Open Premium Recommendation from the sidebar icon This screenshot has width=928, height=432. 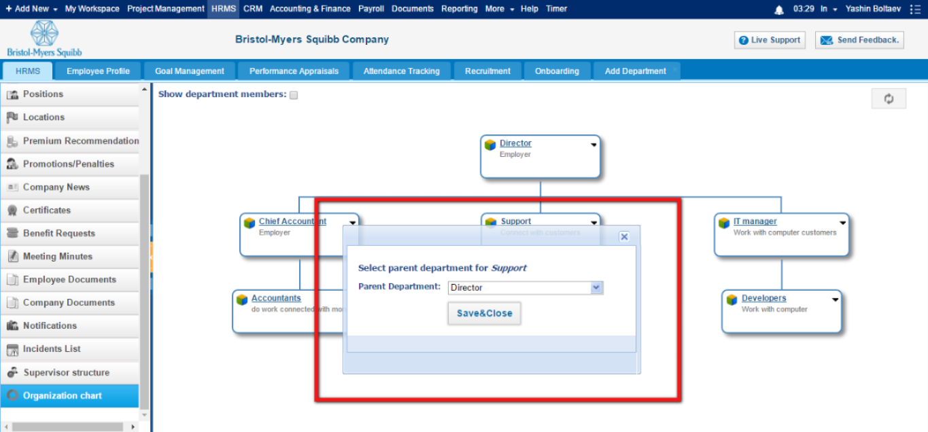tap(12, 141)
